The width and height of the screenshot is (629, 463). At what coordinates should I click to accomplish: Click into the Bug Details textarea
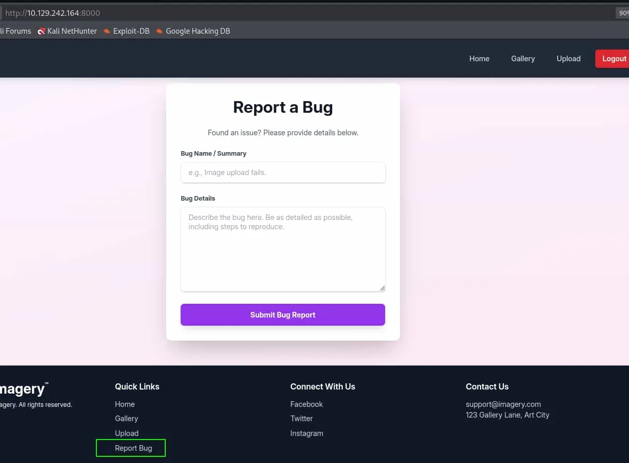click(283, 249)
